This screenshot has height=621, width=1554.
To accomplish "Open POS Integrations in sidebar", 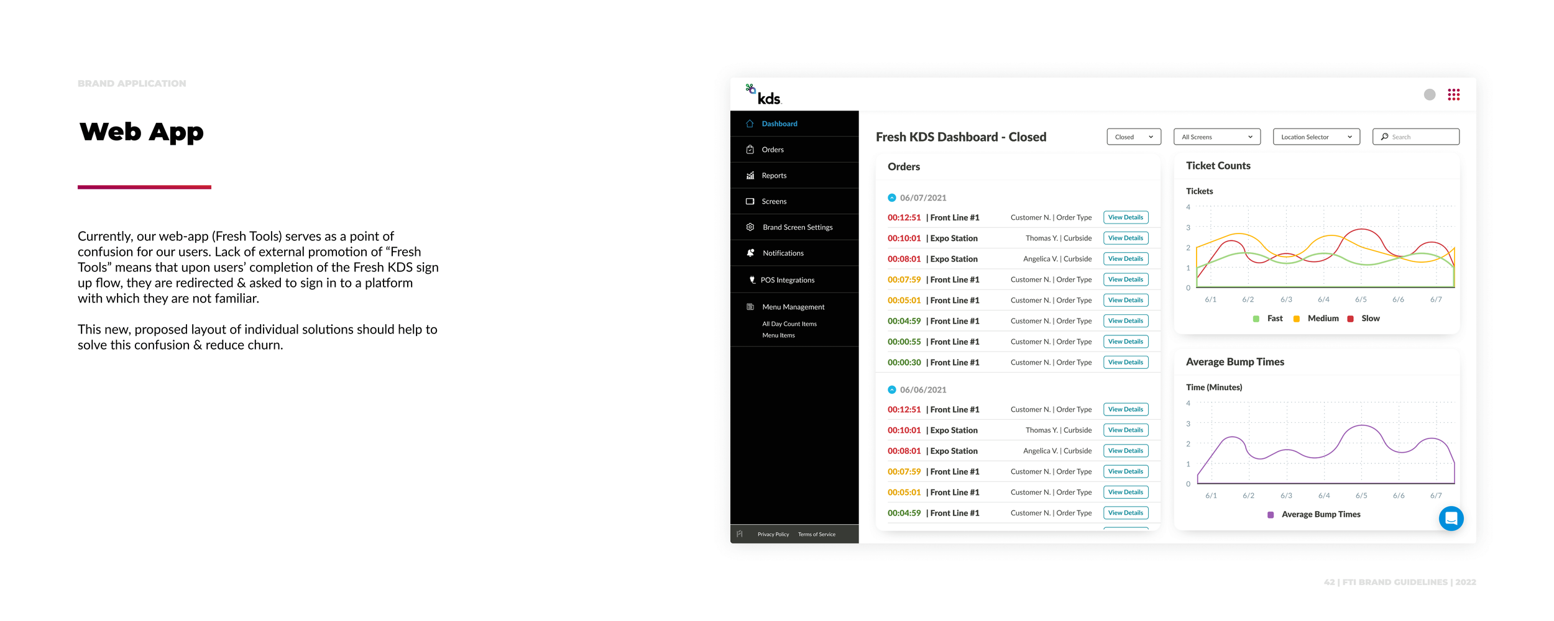I will coord(794,280).
